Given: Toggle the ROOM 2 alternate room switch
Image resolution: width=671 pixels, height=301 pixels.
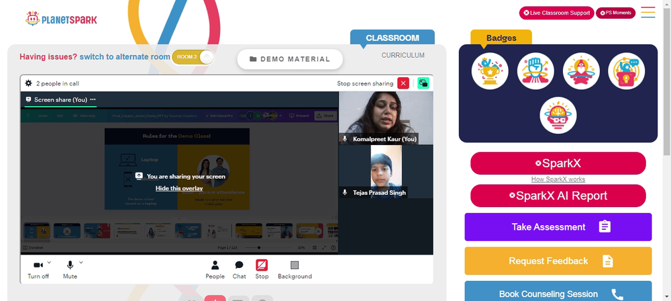Looking at the screenshot, I should pyautogui.click(x=193, y=57).
